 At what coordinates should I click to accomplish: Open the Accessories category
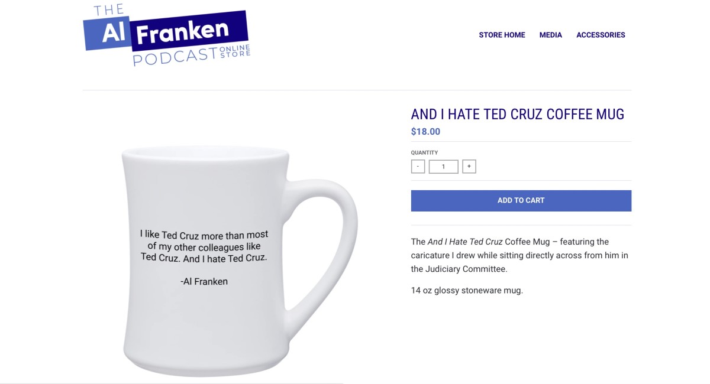tap(601, 35)
